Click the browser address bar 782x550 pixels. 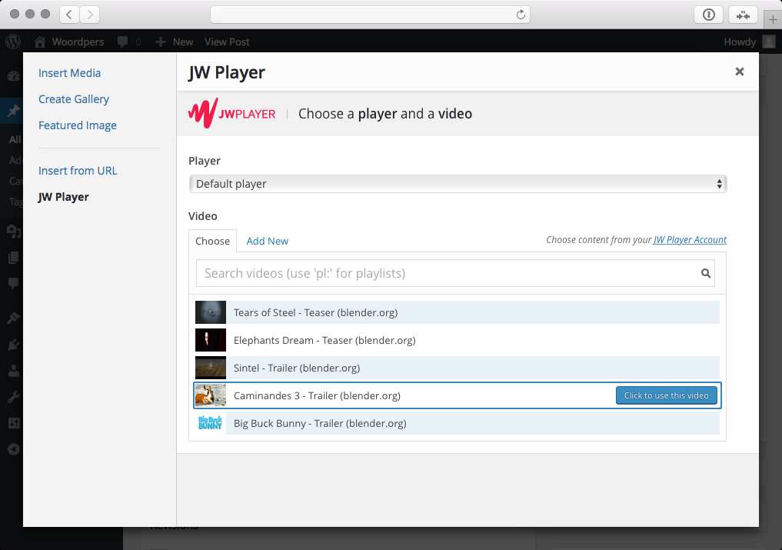370,15
